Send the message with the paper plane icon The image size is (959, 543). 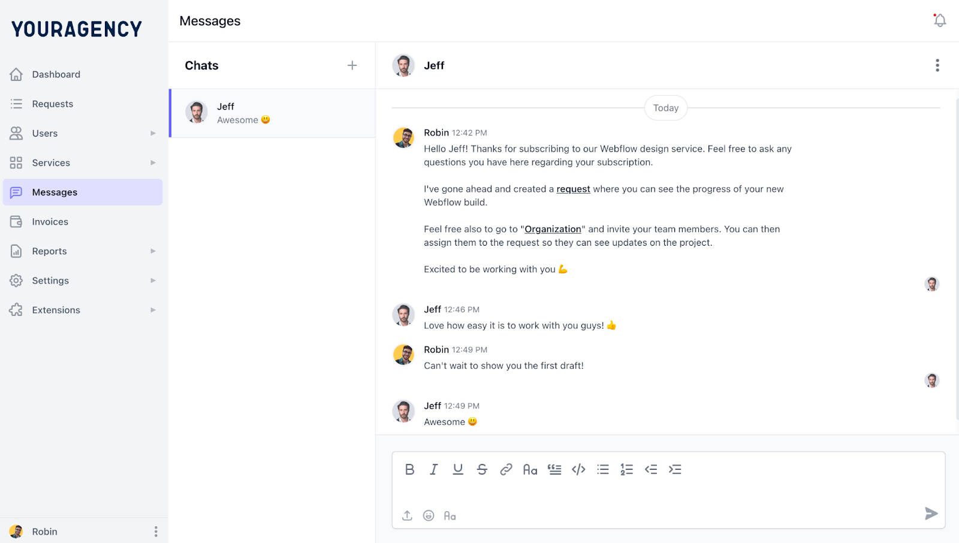930,514
